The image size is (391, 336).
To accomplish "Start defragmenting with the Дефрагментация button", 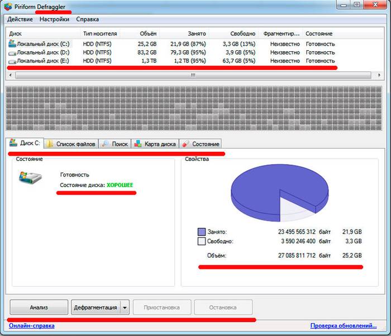I will tap(95, 307).
